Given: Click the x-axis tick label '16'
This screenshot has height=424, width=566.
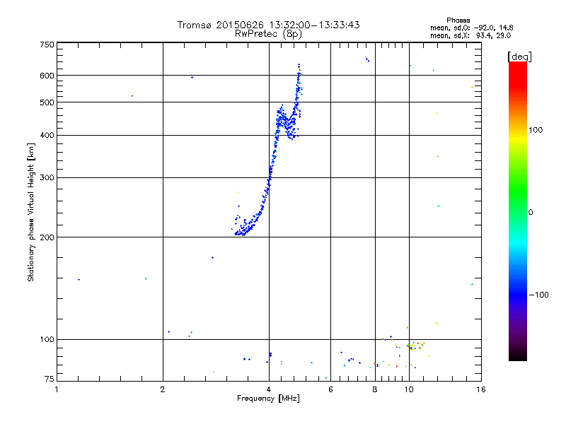Looking at the screenshot, I should click(x=481, y=389).
